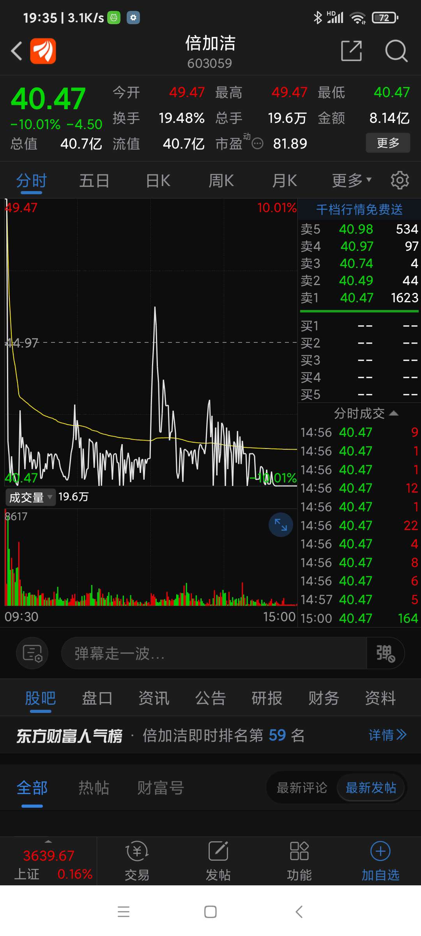Tap the share icon in header
The width and height of the screenshot is (421, 936).
tap(351, 51)
